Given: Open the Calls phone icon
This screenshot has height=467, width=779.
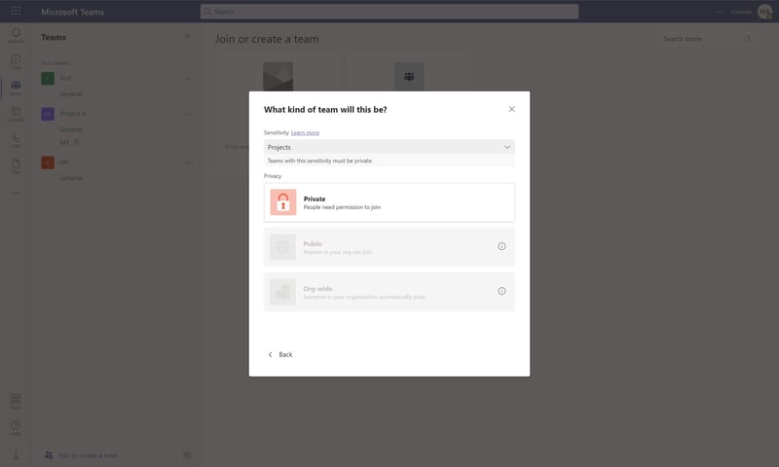Looking at the screenshot, I should tap(16, 139).
